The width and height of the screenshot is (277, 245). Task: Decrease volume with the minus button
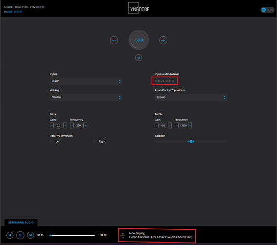pos(114,40)
